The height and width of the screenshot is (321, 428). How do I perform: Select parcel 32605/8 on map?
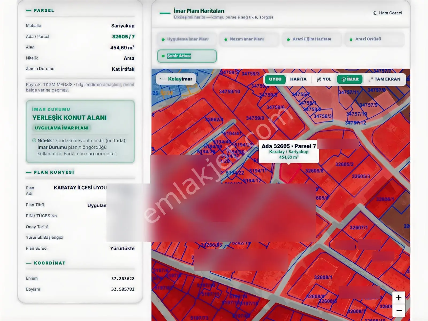[x=314, y=171]
